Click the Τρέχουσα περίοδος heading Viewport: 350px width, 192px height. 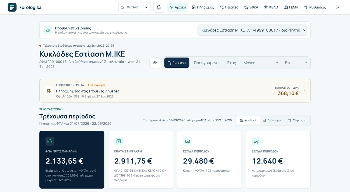(x=67, y=116)
